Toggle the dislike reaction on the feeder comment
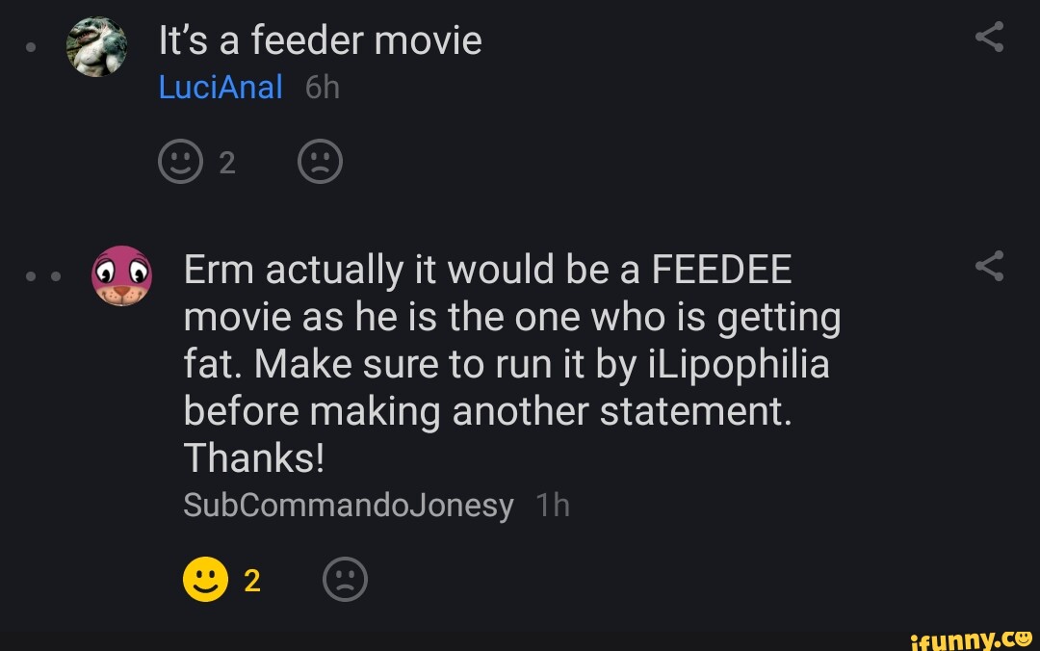The width and height of the screenshot is (1040, 651). coord(320,161)
